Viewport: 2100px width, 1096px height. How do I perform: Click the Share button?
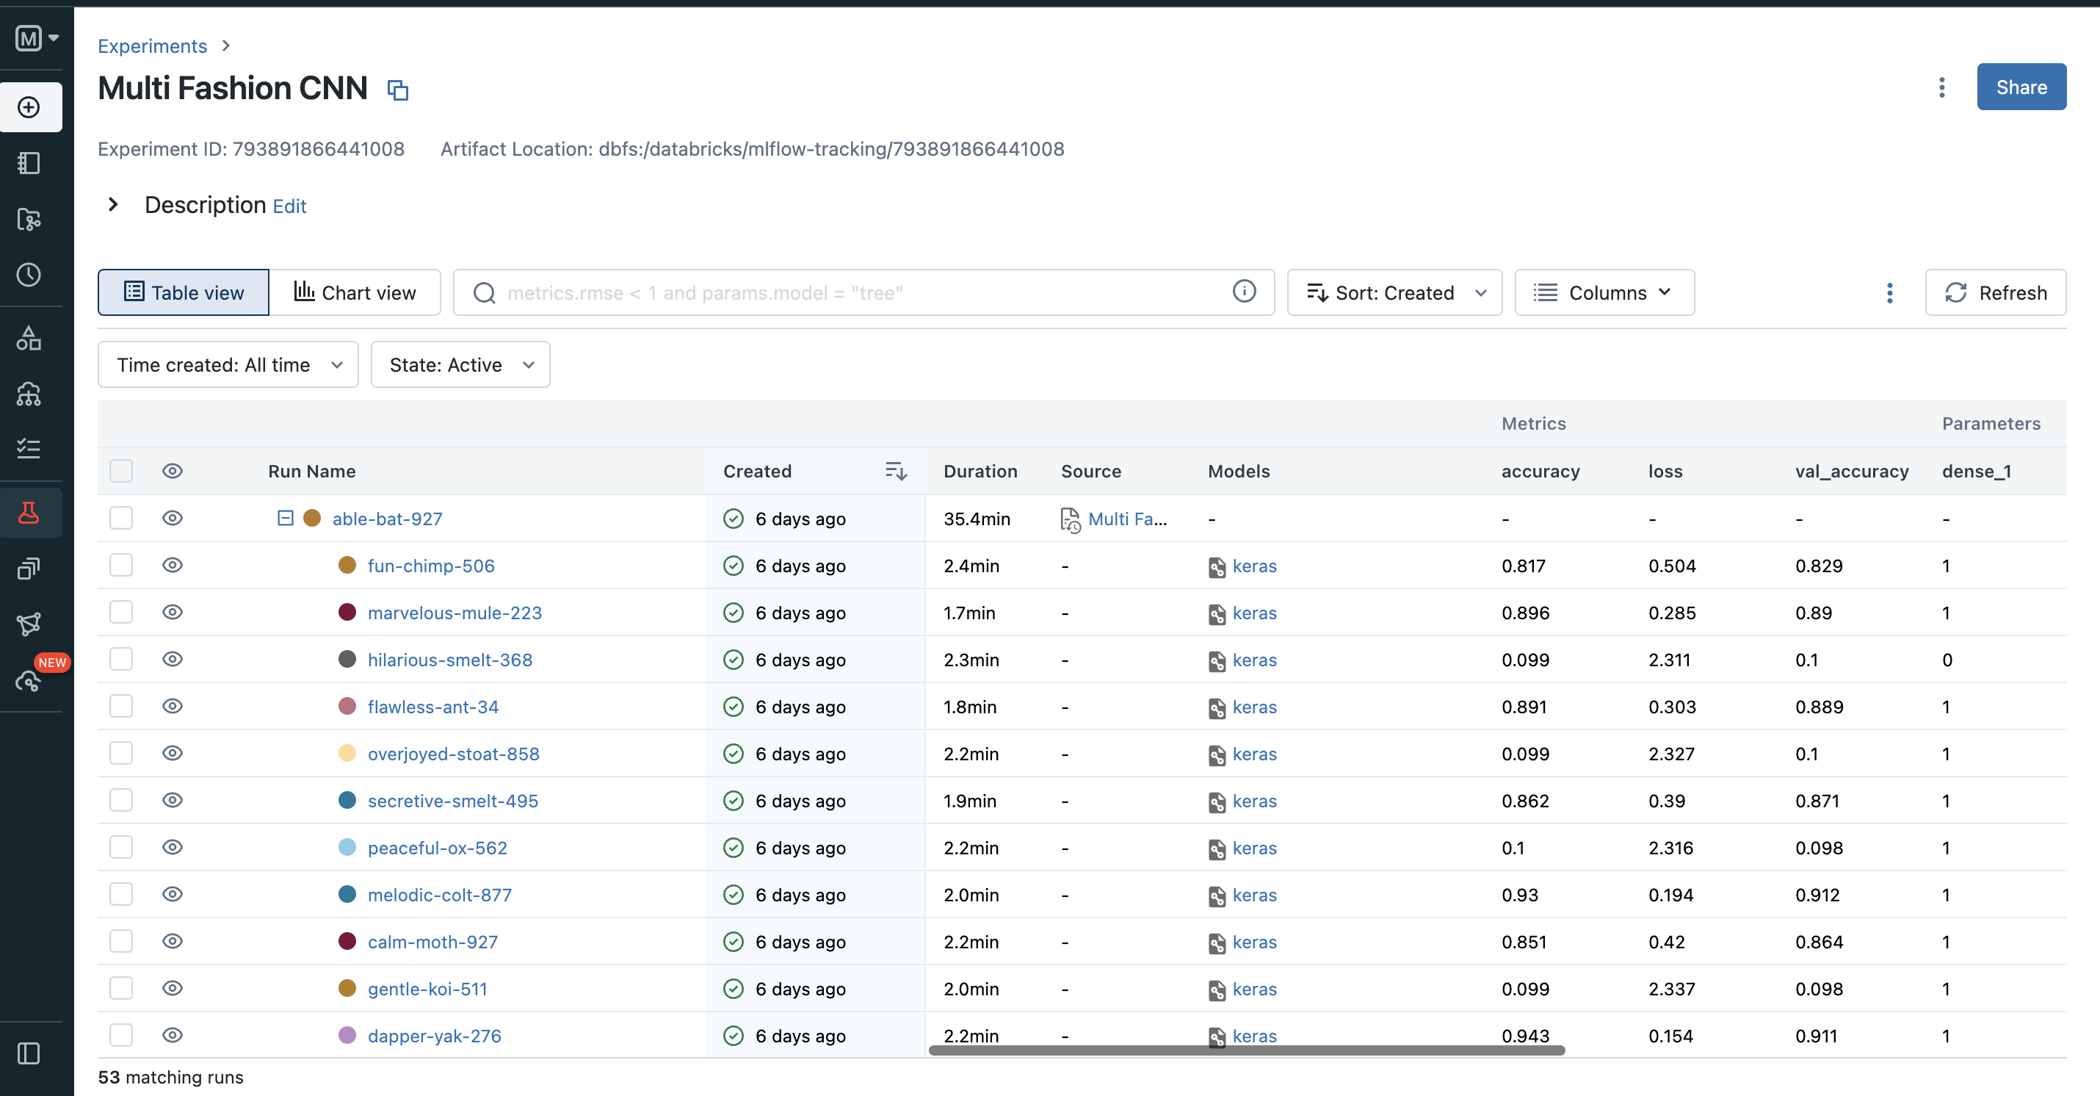point(2020,87)
